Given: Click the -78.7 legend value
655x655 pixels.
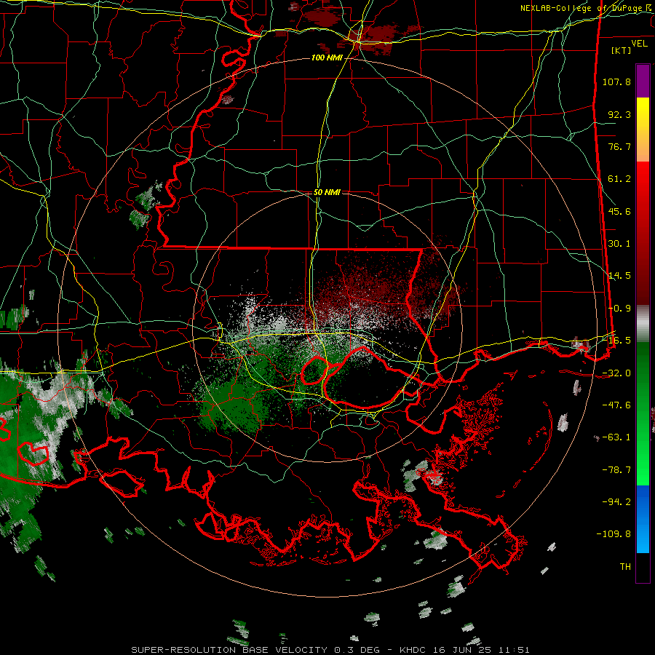Looking at the screenshot, I should [x=616, y=470].
